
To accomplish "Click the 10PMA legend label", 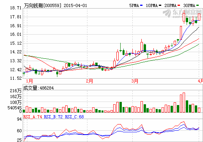I will click(152, 5).
